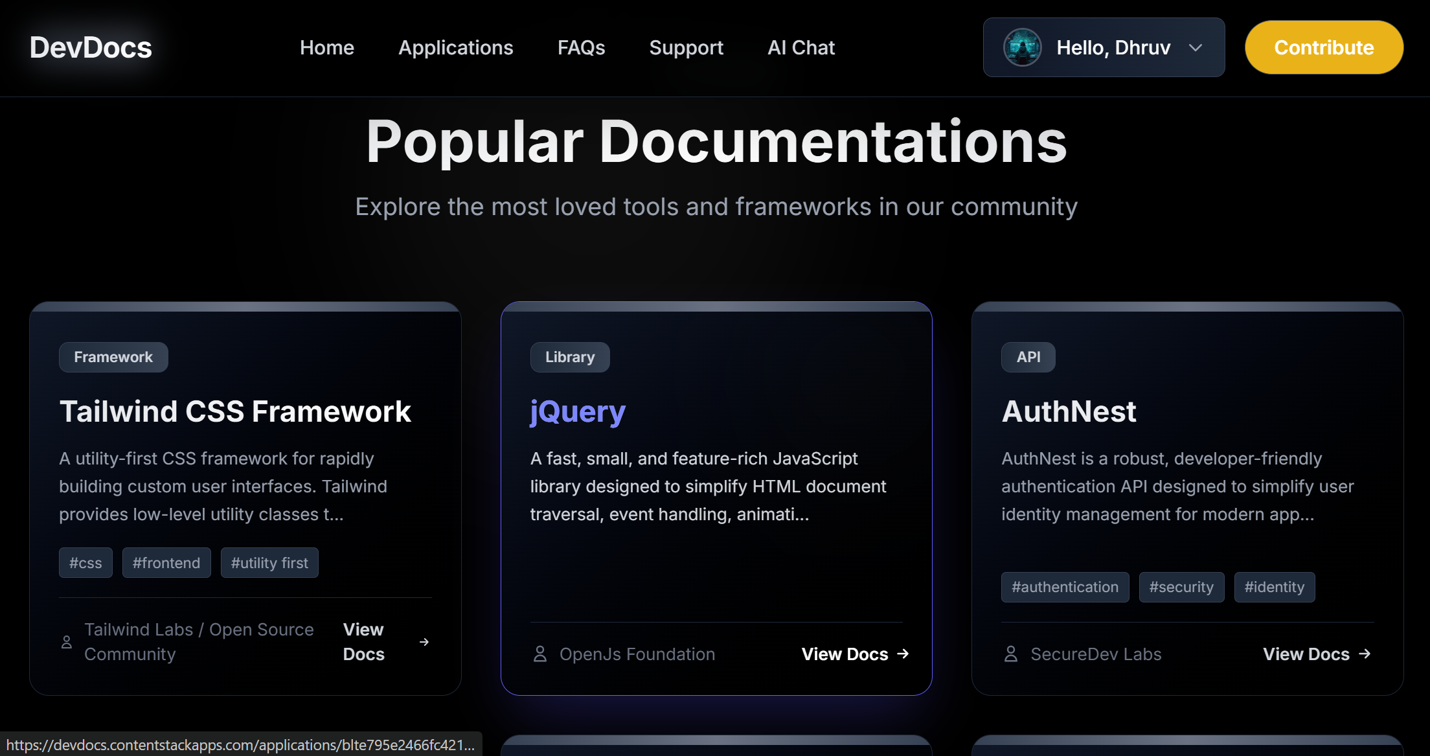Screen dimensions: 1430x756
Task: Open the AuthNest title link
Action: pyautogui.click(x=1069, y=411)
